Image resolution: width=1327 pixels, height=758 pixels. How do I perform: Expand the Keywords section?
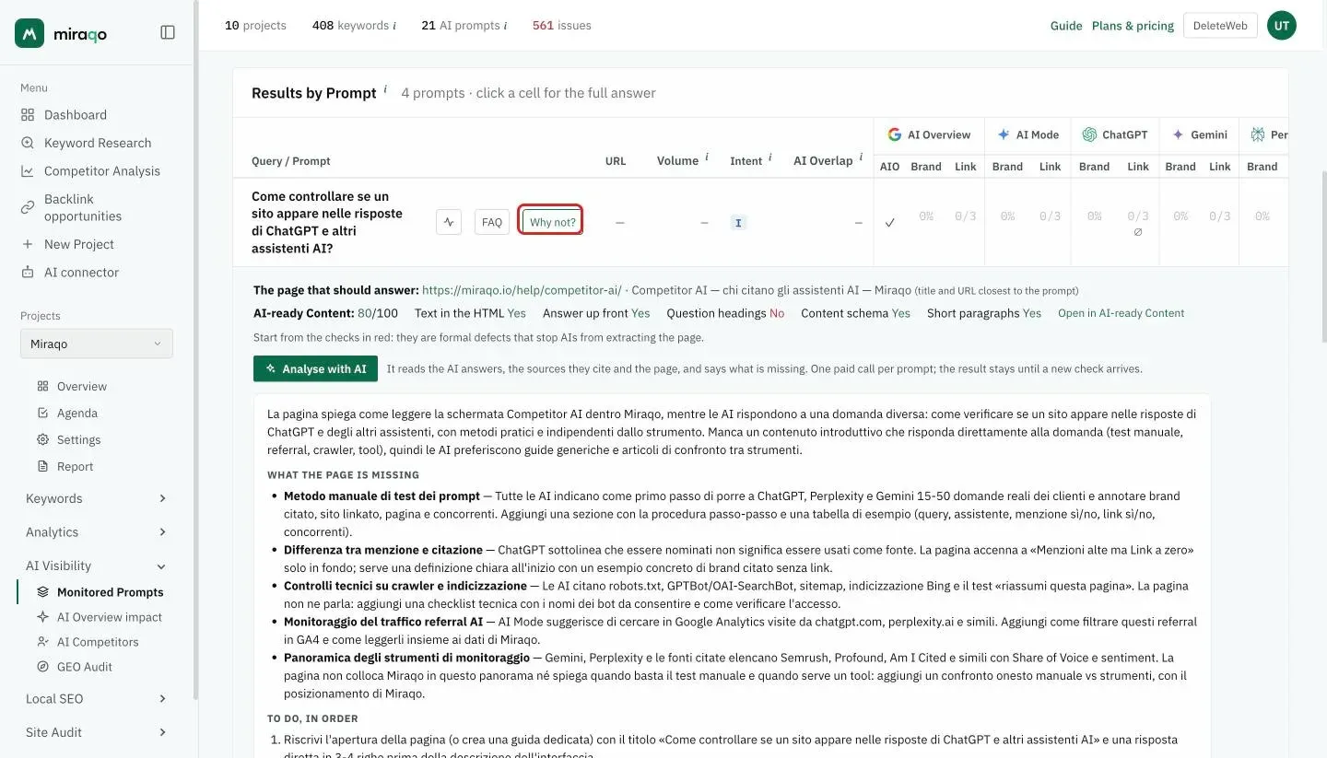[x=97, y=498]
